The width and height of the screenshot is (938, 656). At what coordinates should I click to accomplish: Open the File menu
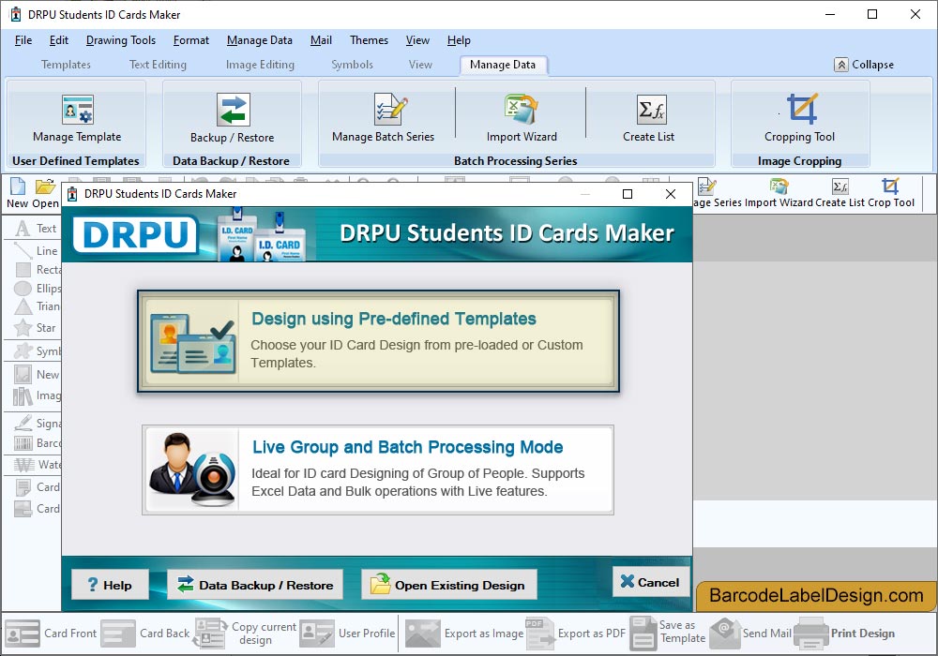point(23,40)
